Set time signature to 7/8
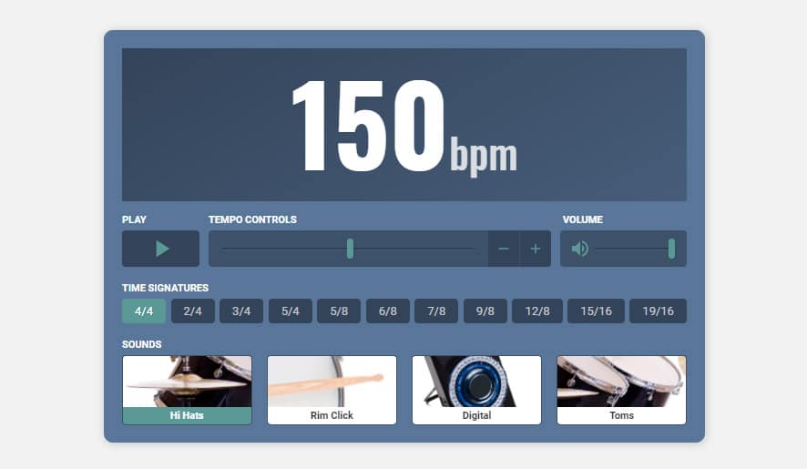Viewport: 807px width, 469px height. click(x=436, y=311)
